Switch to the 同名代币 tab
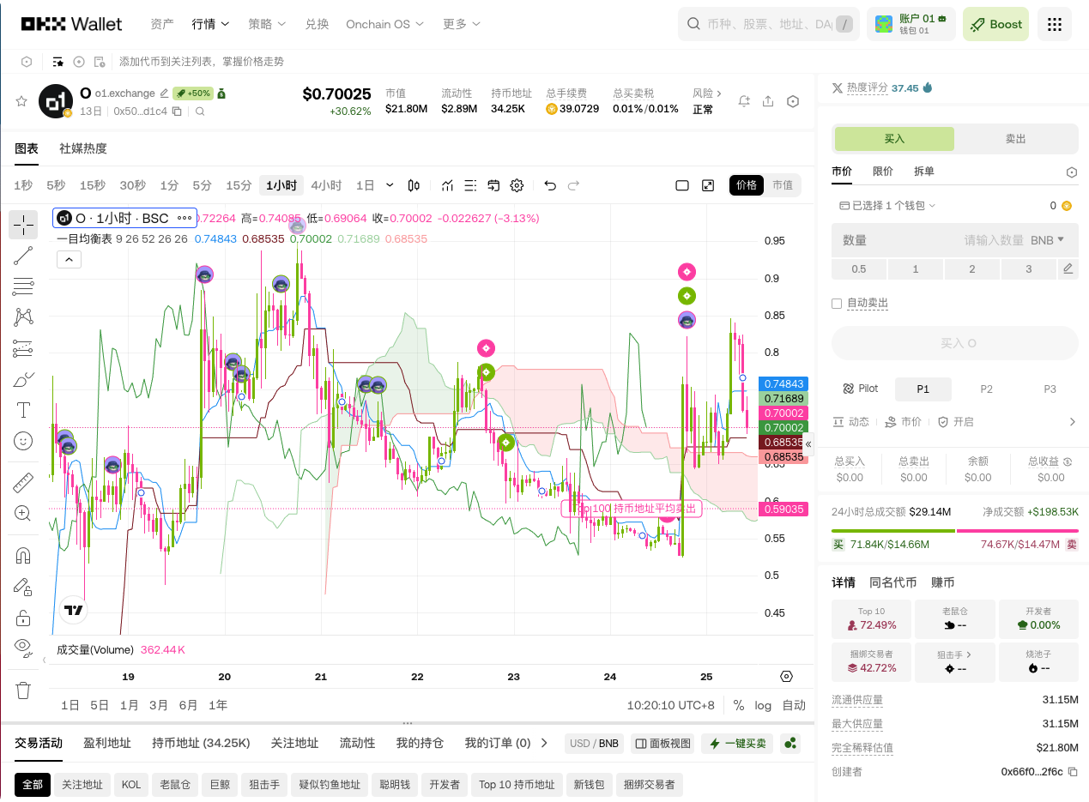 pos(893,582)
